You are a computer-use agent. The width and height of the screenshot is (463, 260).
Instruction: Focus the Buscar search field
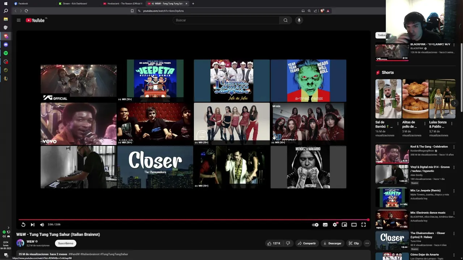pyautogui.click(x=226, y=20)
